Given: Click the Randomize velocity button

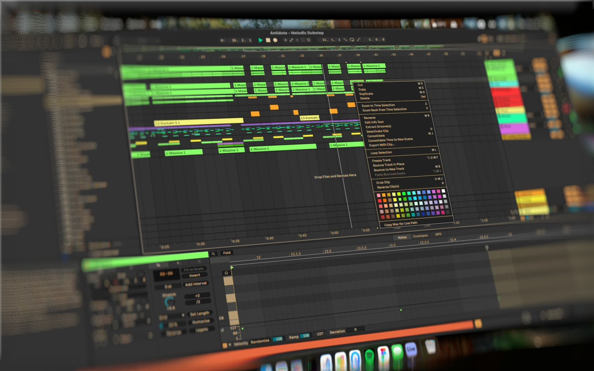Looking at the screenshot, I should pos(260,341).
